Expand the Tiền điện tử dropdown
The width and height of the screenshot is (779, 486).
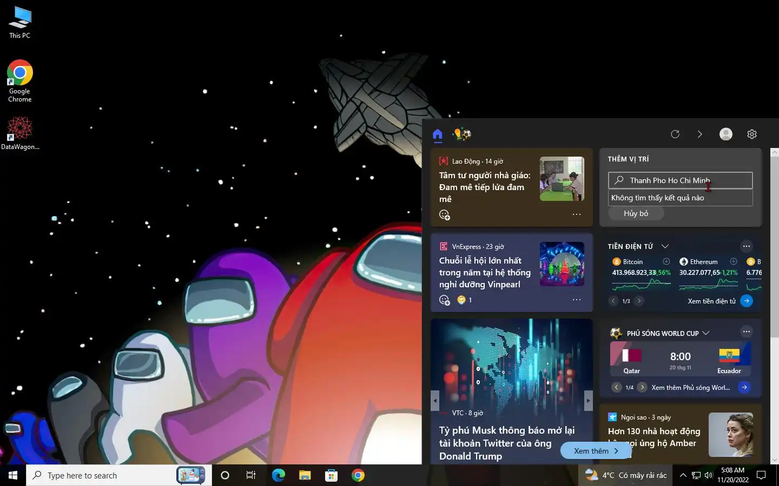[x=665, y=246]
